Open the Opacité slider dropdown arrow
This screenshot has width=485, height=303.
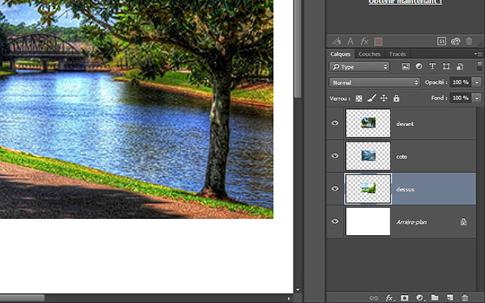pos(477,82)
